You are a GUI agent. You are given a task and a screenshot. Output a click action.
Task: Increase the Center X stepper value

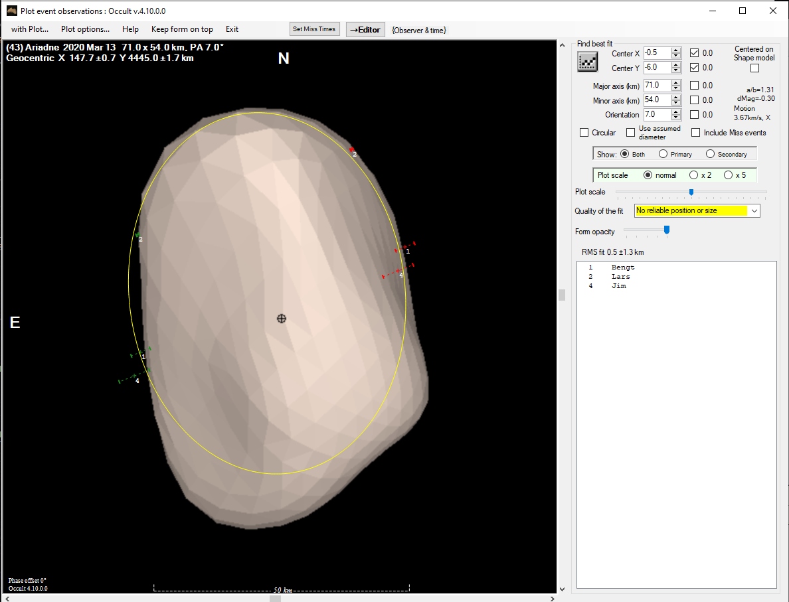(x=676, y=50)
